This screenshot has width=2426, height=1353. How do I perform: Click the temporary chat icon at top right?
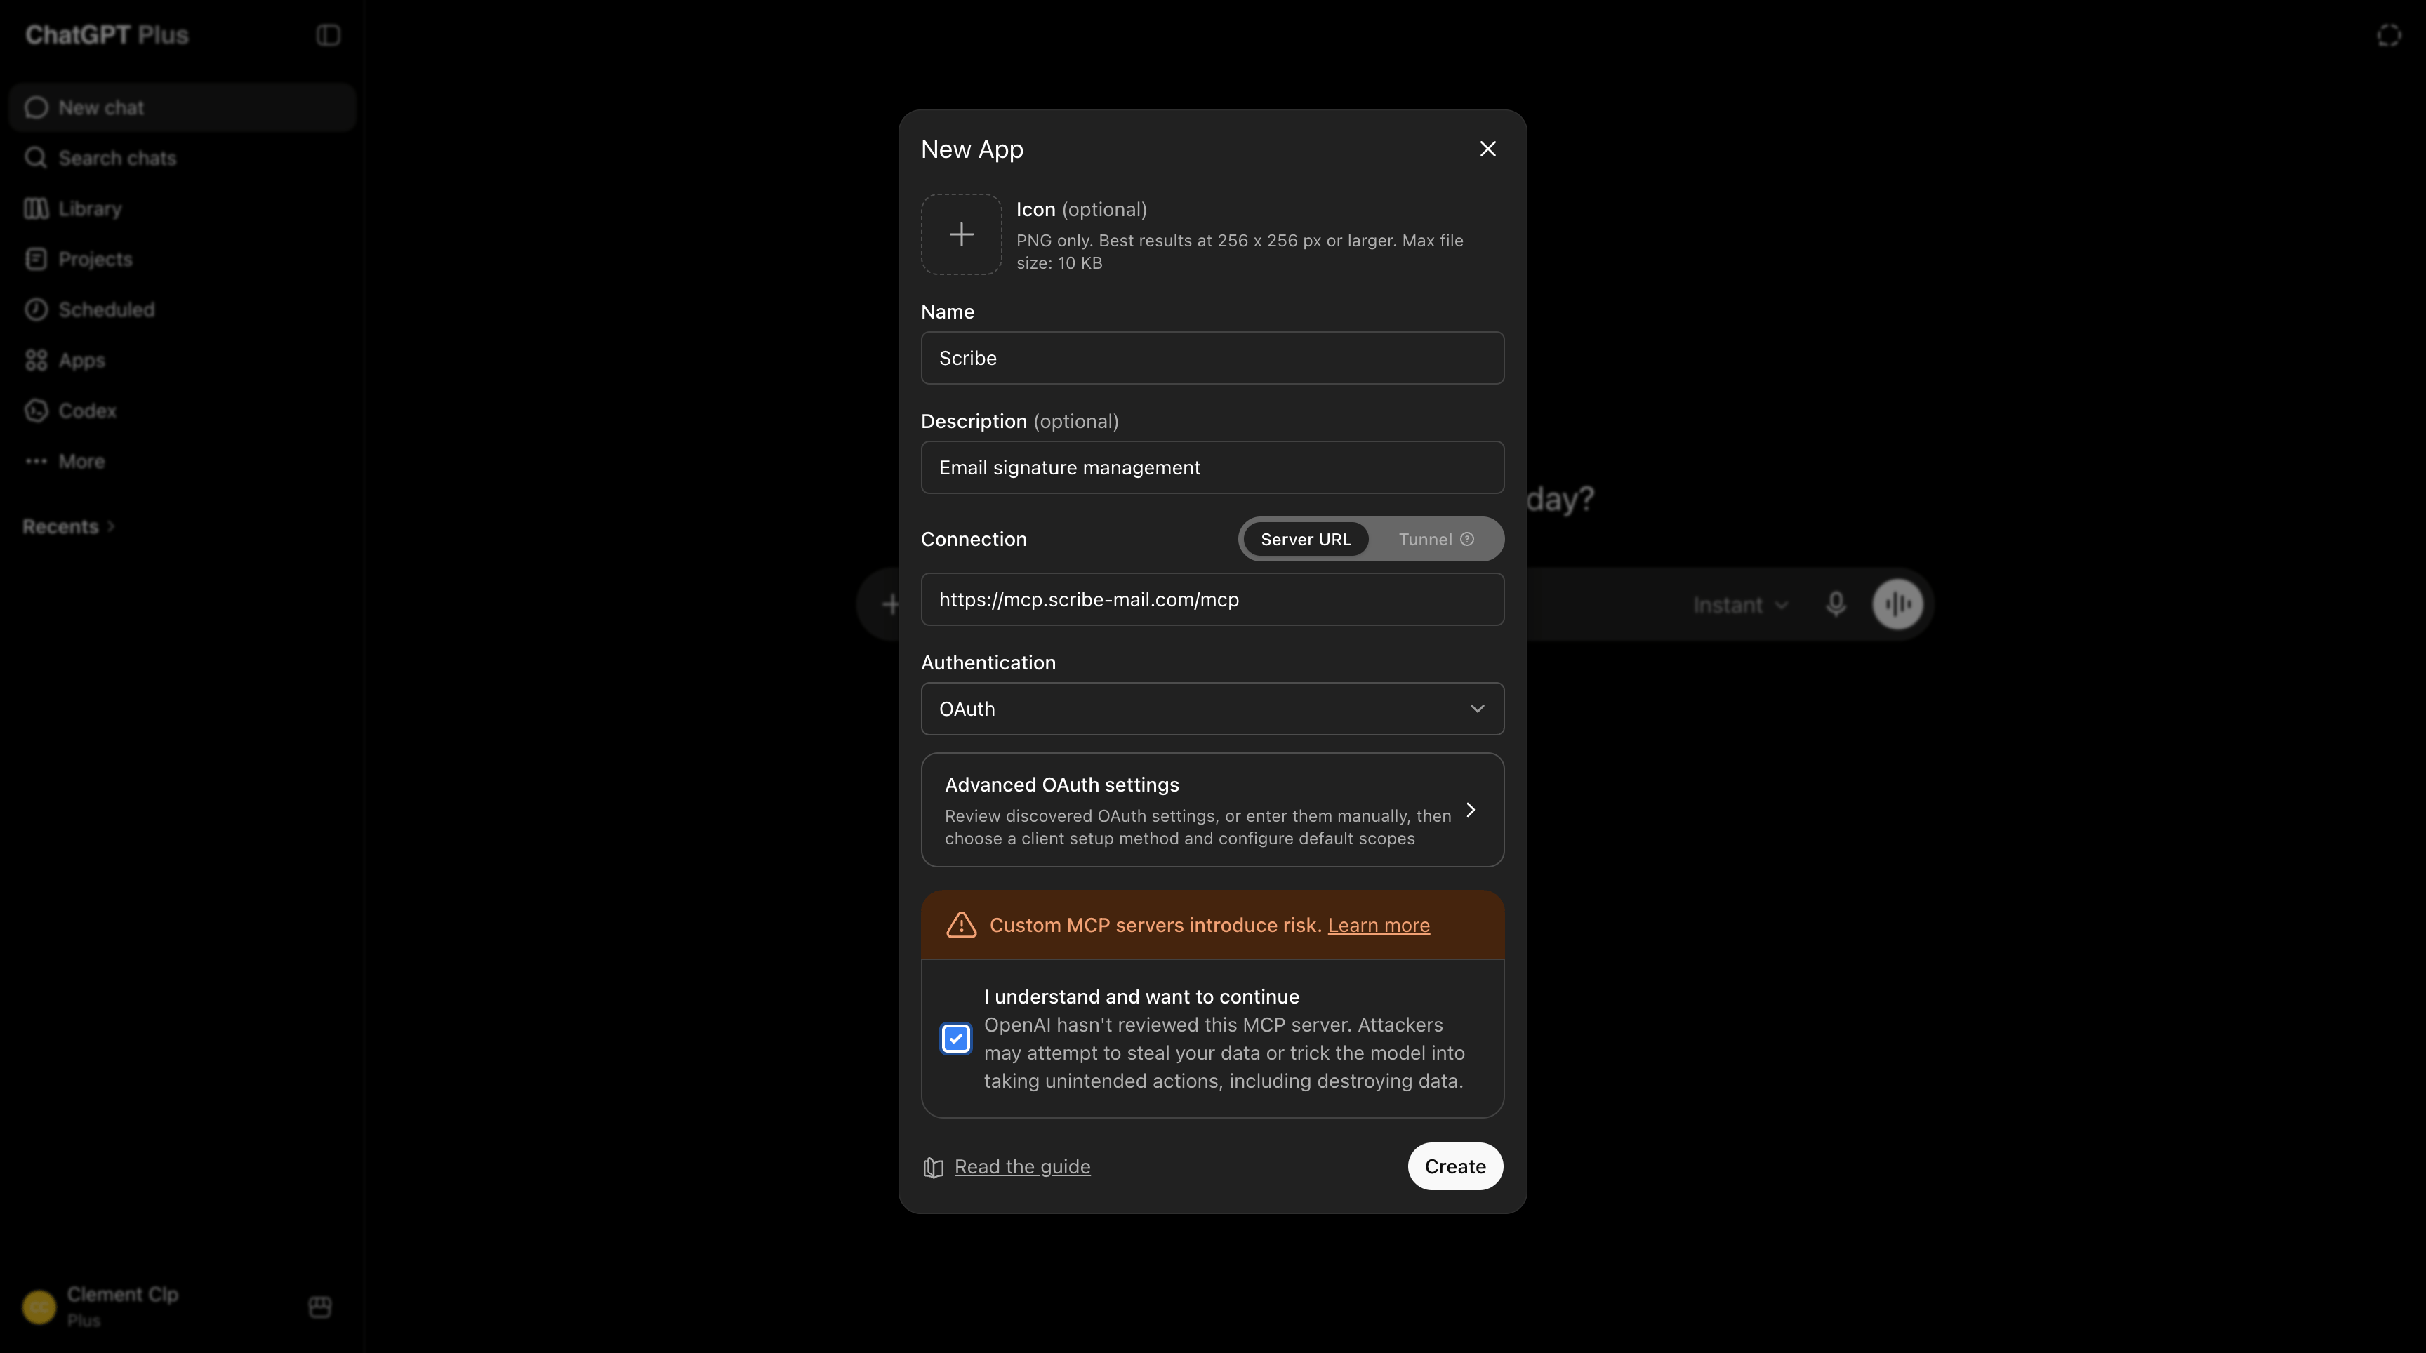pyautogui.click(x=2388, y=35)
